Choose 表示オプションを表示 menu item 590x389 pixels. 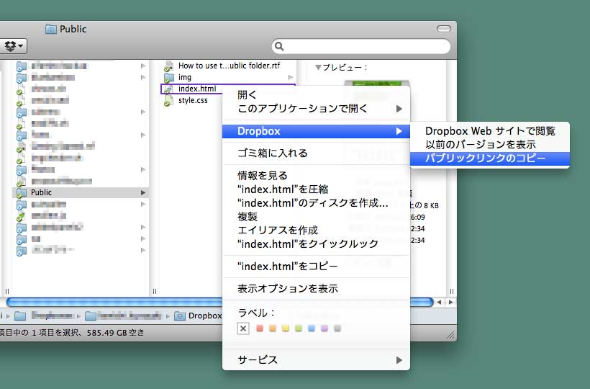point(316,288)
